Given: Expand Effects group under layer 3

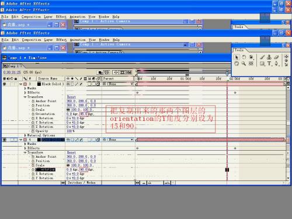Looking at the screenshot, I should pyautogui.click(x=25, y=92).
